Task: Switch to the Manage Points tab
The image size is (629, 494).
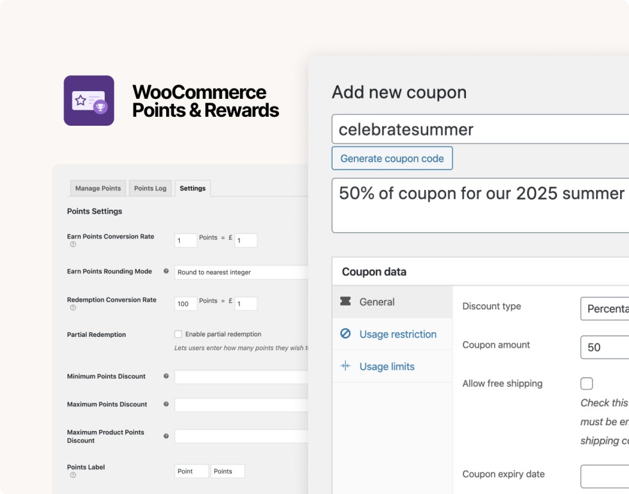Action: coord(98,188)
